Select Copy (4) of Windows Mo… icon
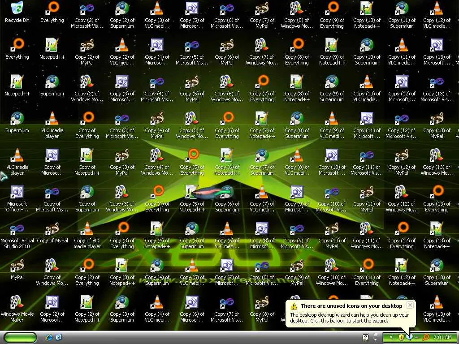 pyautogui.click(x=157, y=162)
